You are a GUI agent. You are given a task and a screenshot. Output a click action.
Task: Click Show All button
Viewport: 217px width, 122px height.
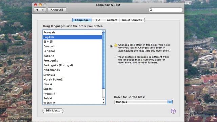coord(57,10)
